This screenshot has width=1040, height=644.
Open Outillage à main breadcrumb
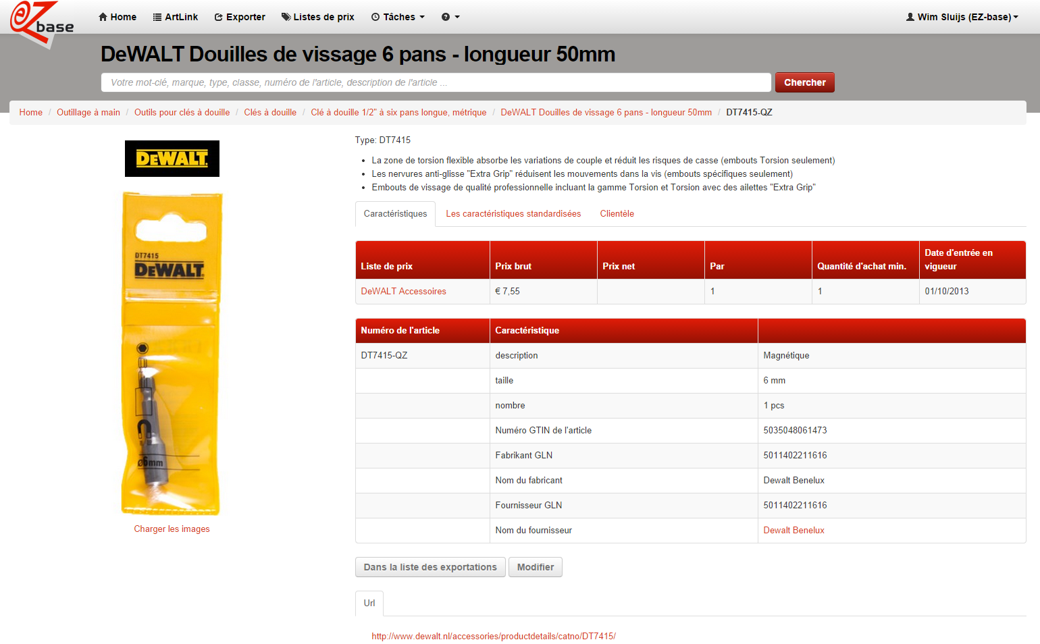[88, 113]
